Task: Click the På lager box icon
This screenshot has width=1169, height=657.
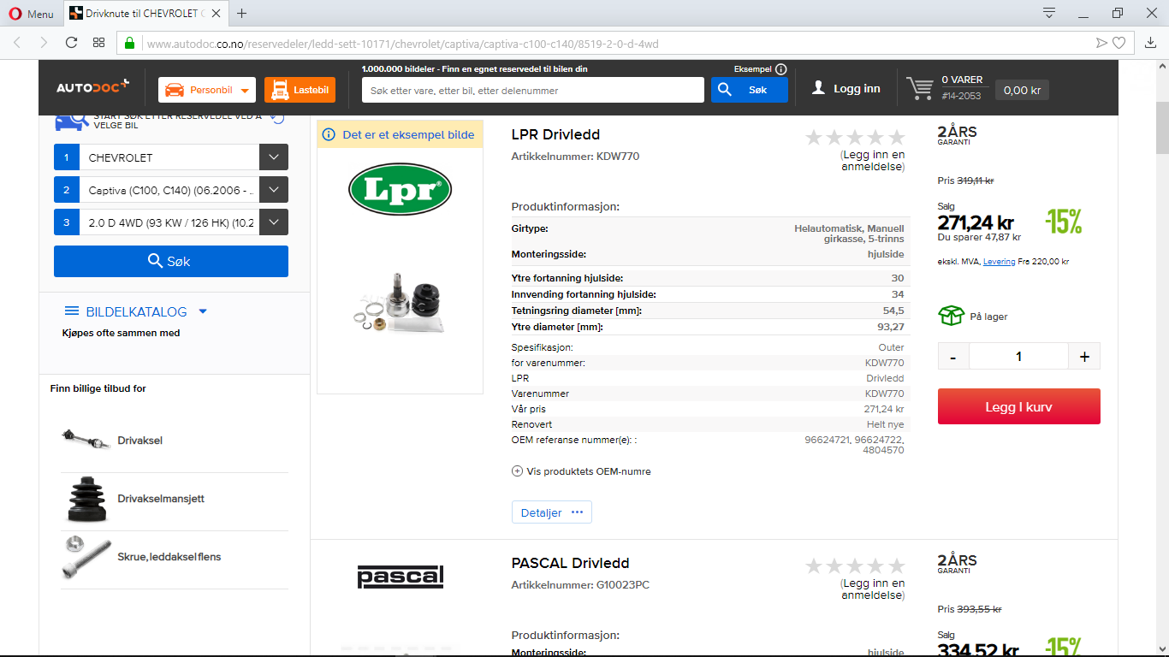Action: point(951,317)
